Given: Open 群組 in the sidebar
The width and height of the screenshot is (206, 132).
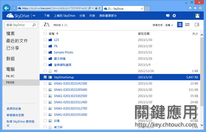Looking at the screenshot, I should [10, 59].
